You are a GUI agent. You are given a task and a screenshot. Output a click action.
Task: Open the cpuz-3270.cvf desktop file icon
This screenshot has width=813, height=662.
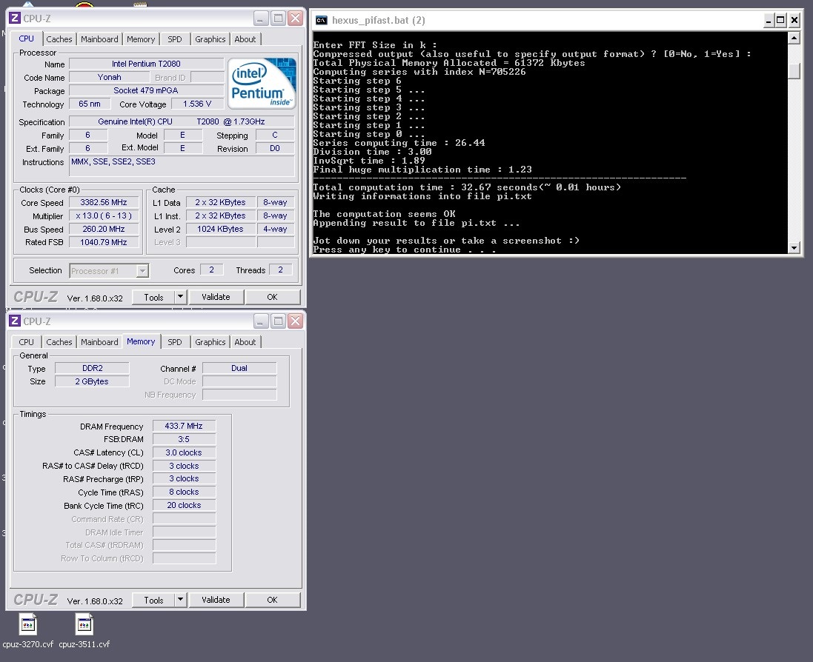pos(28,625)
